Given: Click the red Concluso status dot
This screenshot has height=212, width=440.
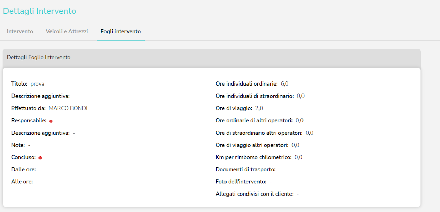Looking at the screenshot, I should click(x=40, y=158).
